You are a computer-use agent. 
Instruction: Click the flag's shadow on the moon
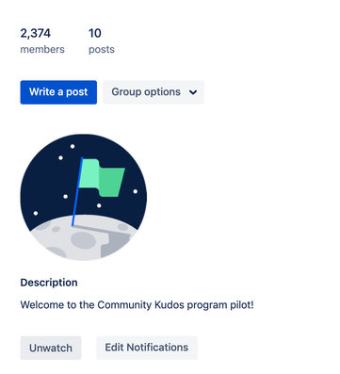(x=104, y=230)
